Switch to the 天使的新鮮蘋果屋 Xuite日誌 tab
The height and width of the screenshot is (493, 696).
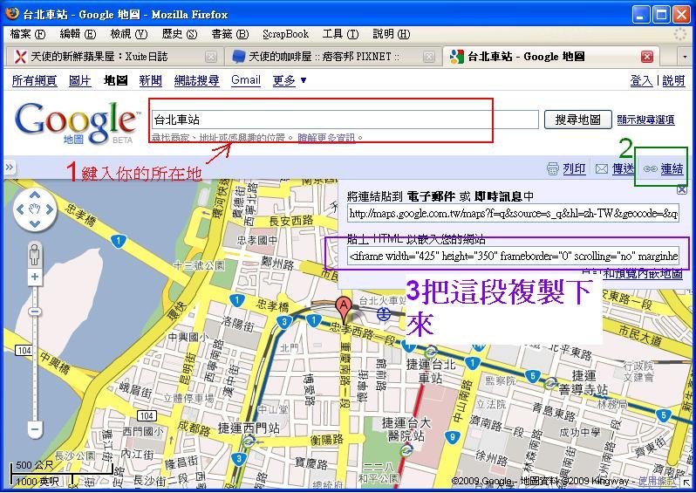[x=113, y=57]
